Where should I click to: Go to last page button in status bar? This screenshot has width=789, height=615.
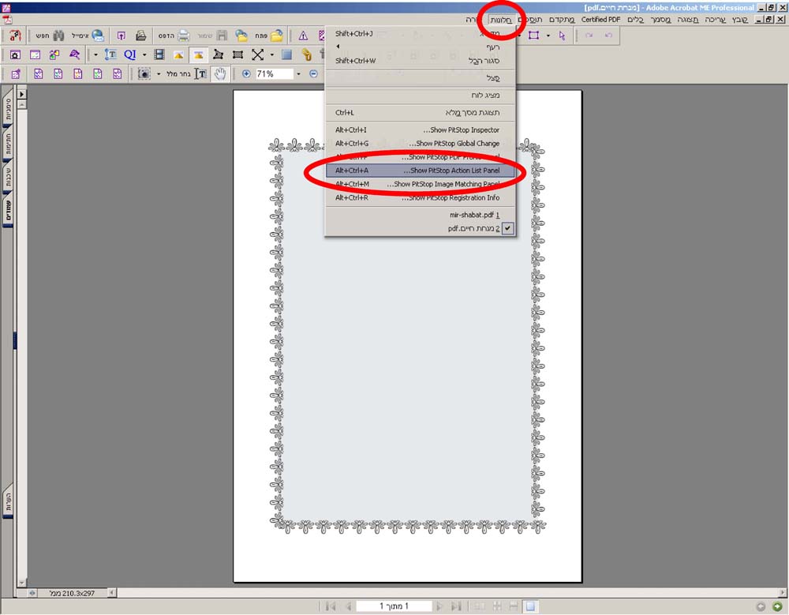[456, 606]
